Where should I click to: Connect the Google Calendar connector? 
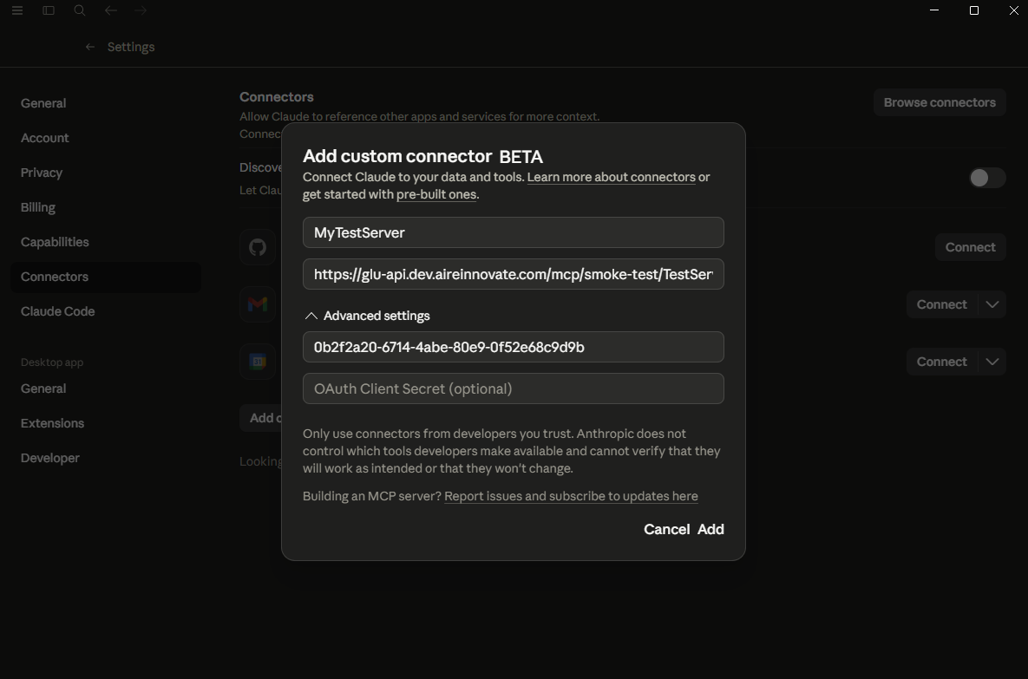tap(941, 361)
